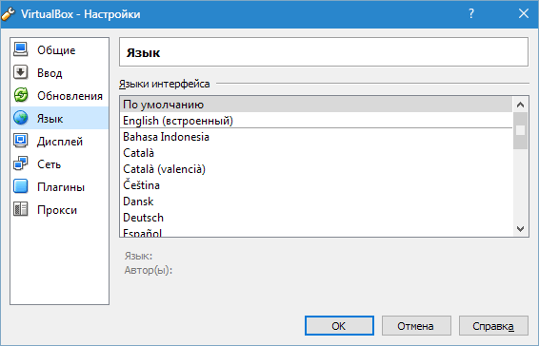This screenshot has height=346, width=539.
Task: Click the Отмена button
Action: pyautogui.click(x=416, y=326)
